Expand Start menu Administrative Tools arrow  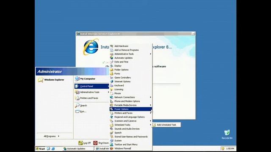click(108, 92)
